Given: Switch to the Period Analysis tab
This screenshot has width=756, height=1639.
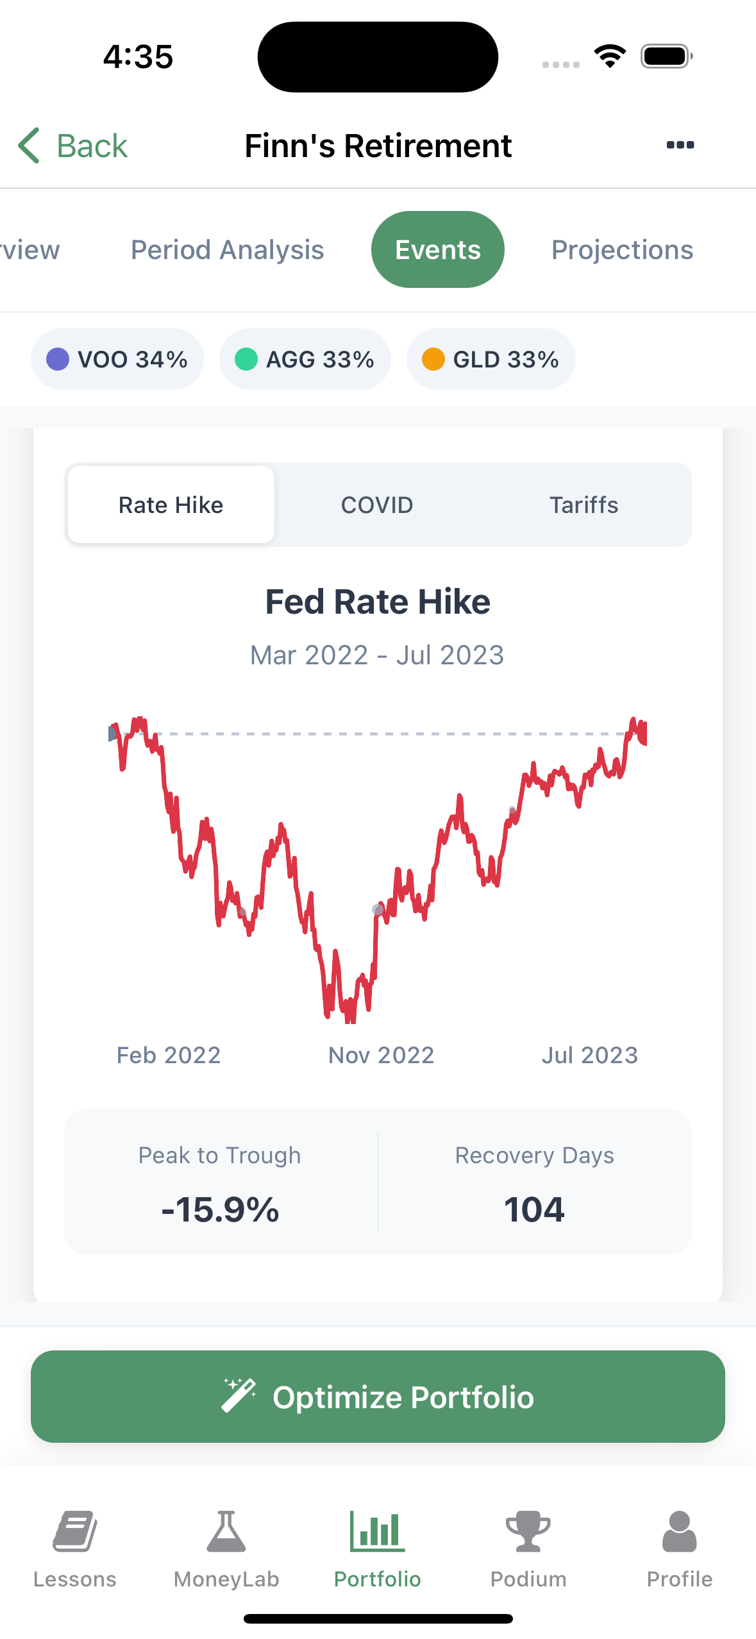Looking at the screenshot, I should pyautogui.click(x=228, y=250).
